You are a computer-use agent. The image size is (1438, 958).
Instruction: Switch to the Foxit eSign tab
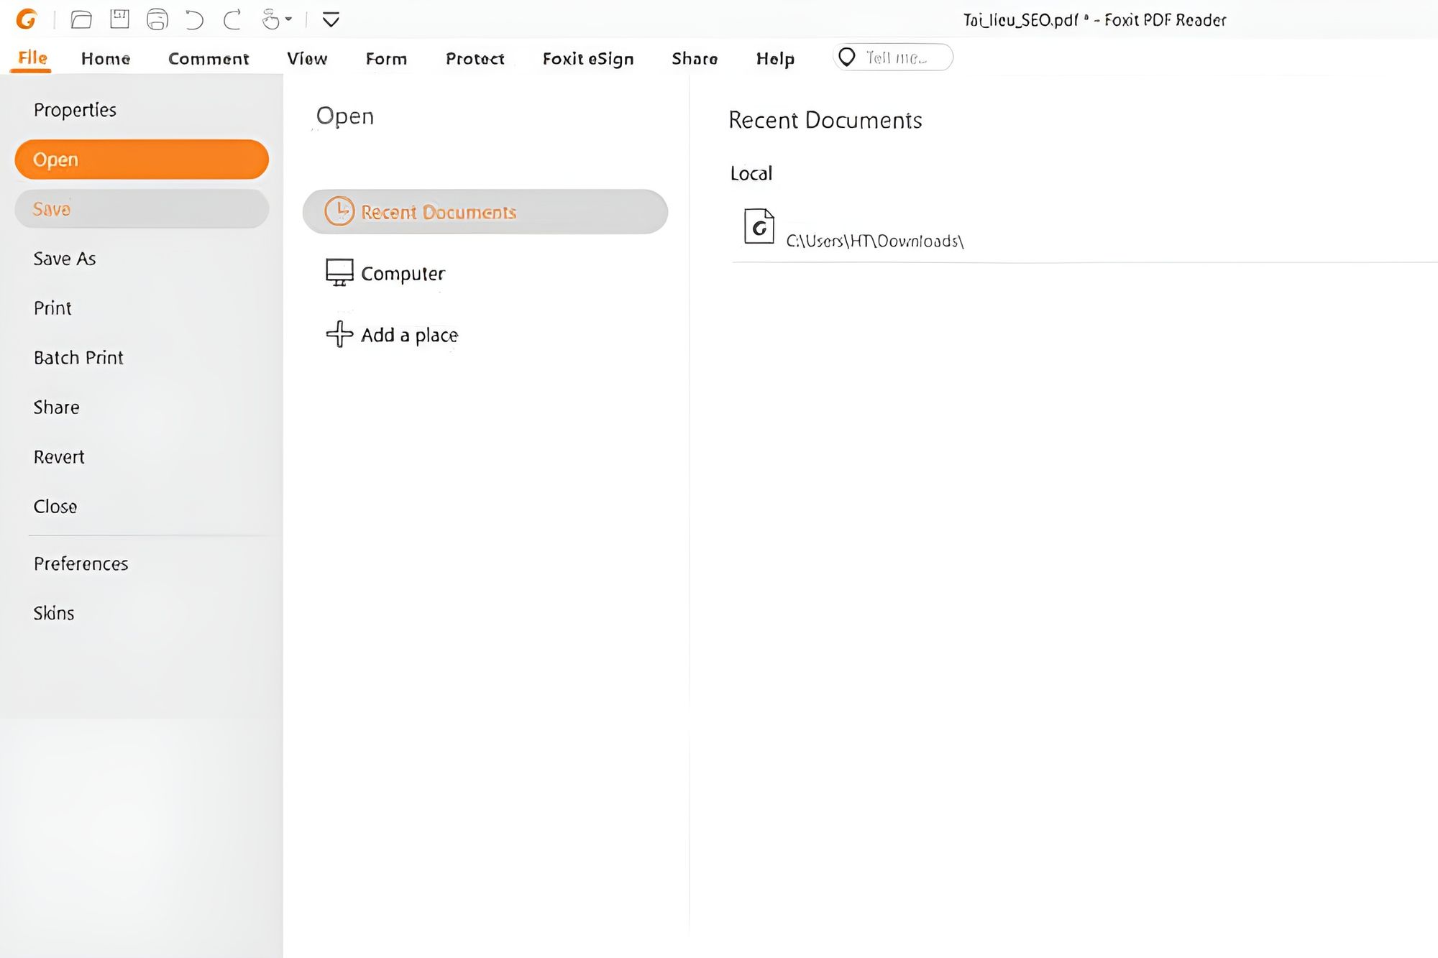(x=588, y=58)
